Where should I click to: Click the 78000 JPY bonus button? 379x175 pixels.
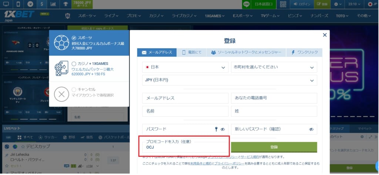point(82,4)
